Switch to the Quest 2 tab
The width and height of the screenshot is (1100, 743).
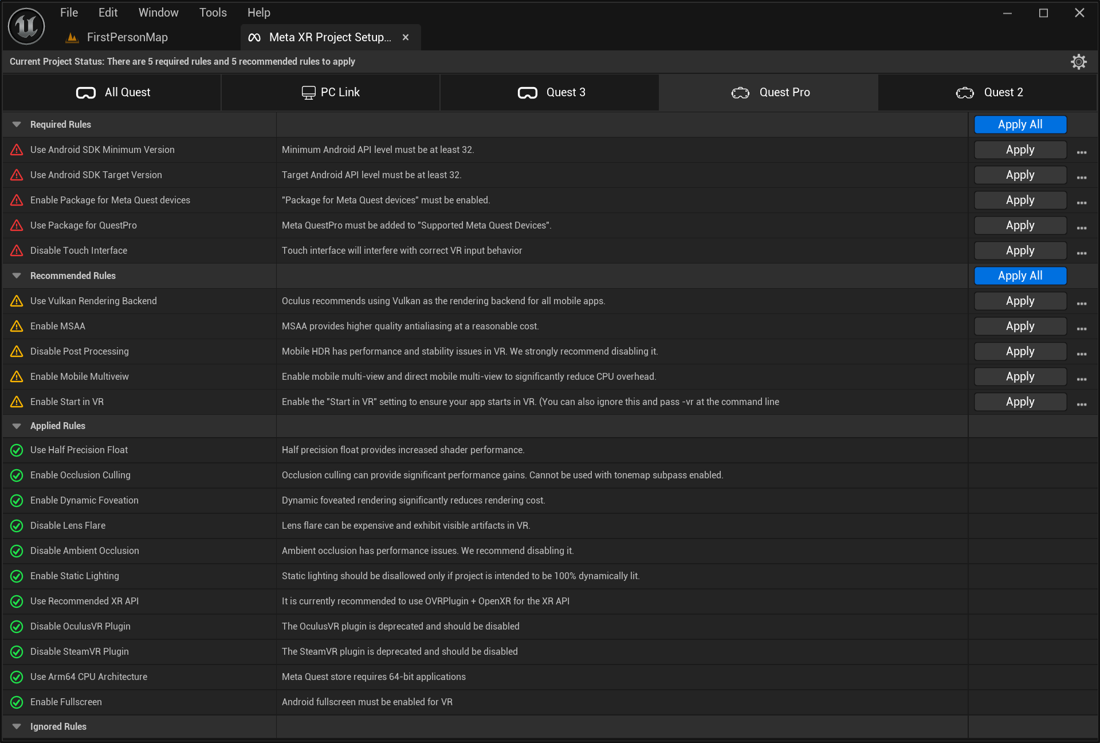click(989, 92)
